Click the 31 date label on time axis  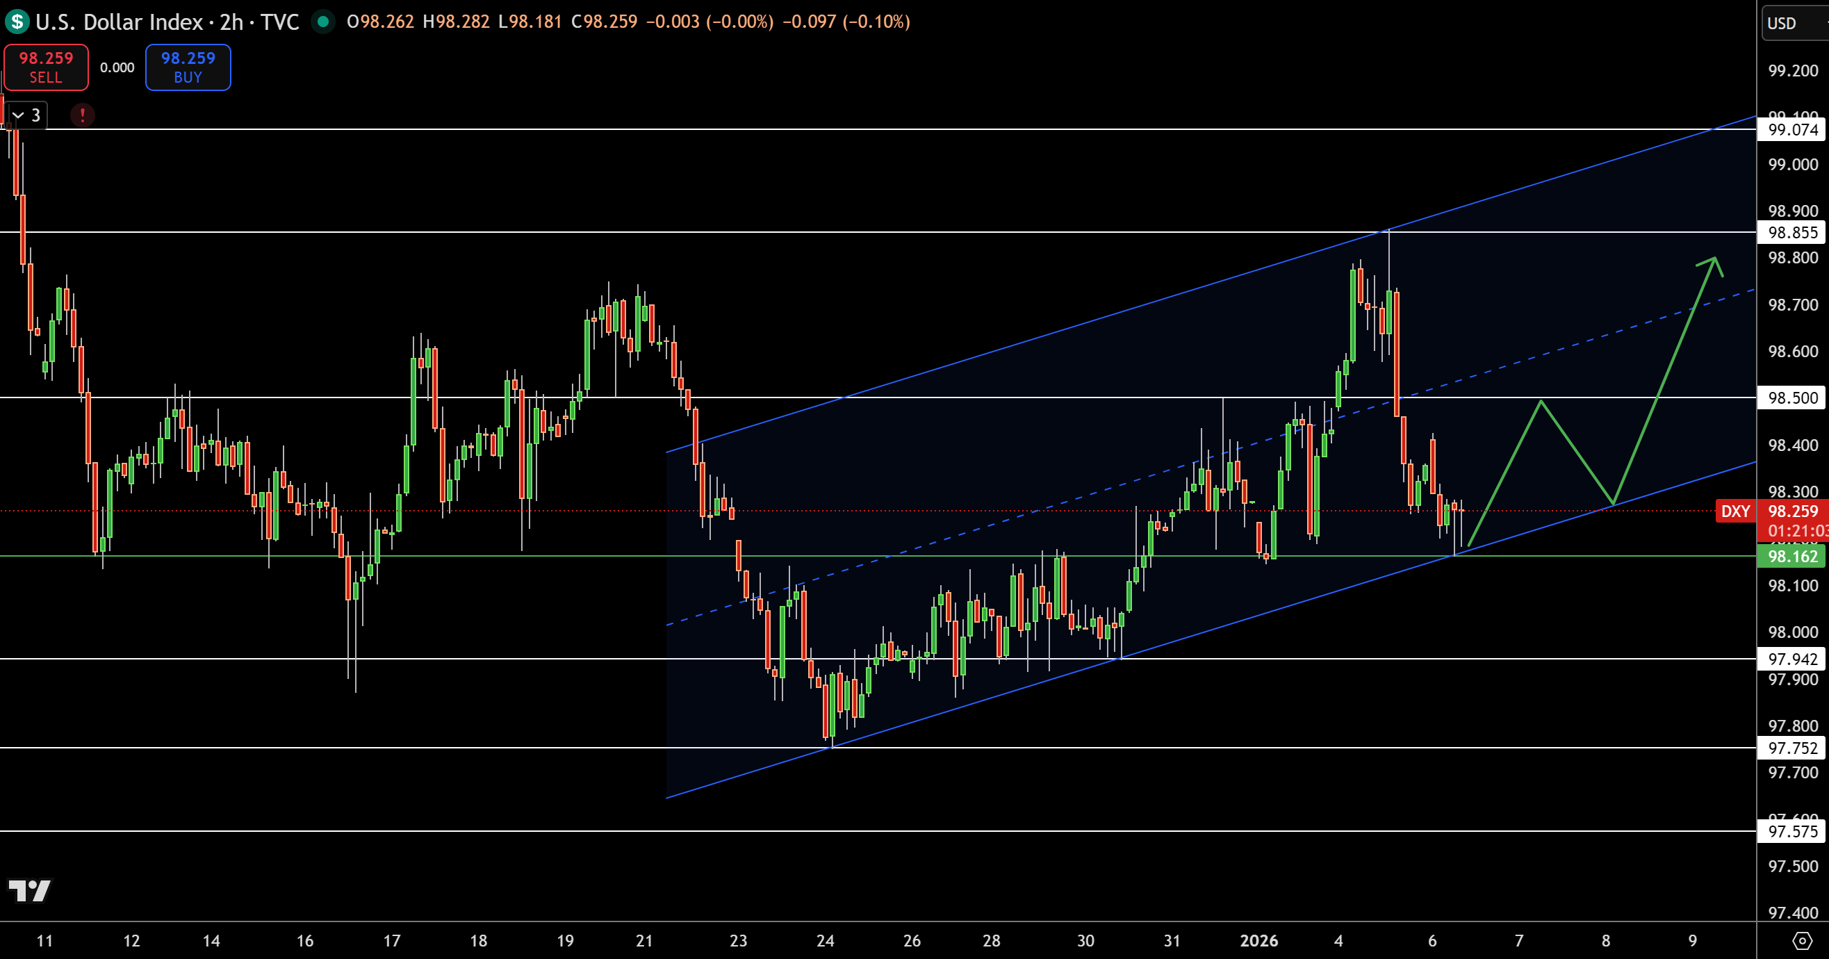[x=1172, y=940]
